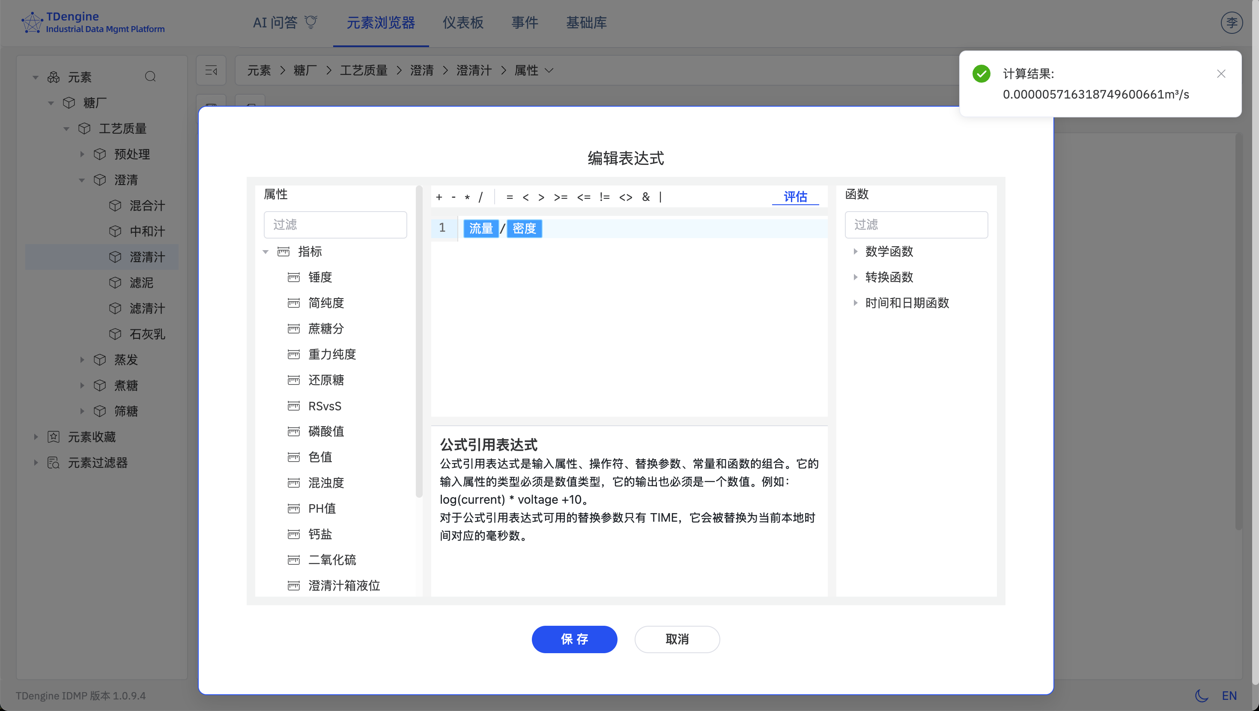1259x711 pixels.
Task: Open the 属性 breadcrumb dropdown chevron
Action: tap(550, 70)
